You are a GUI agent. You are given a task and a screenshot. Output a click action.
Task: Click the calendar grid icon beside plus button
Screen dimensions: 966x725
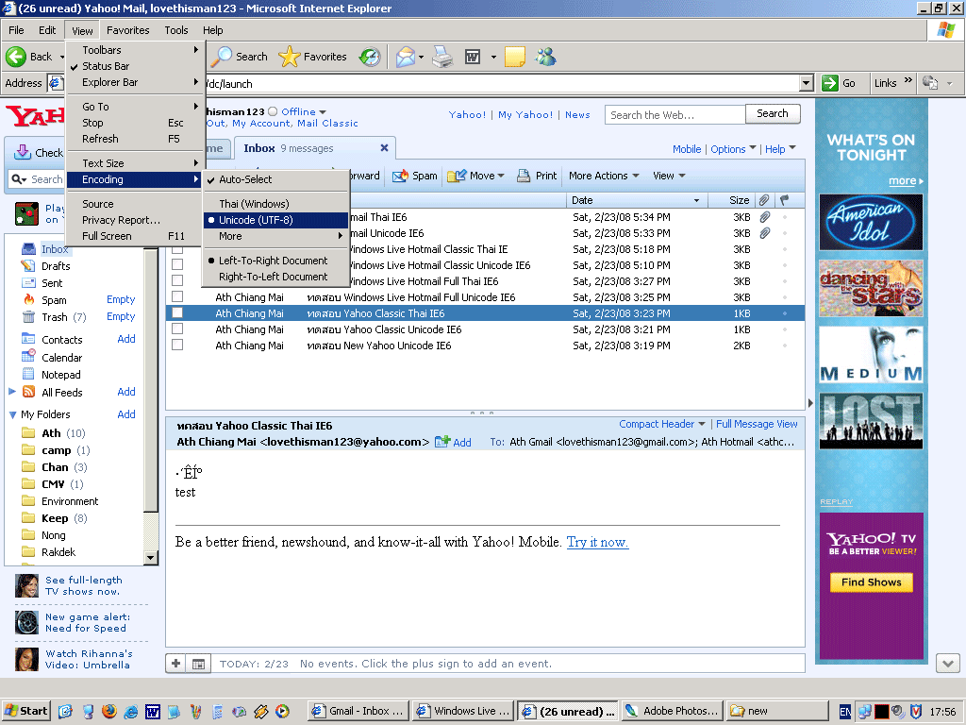[x=198, y=664]
